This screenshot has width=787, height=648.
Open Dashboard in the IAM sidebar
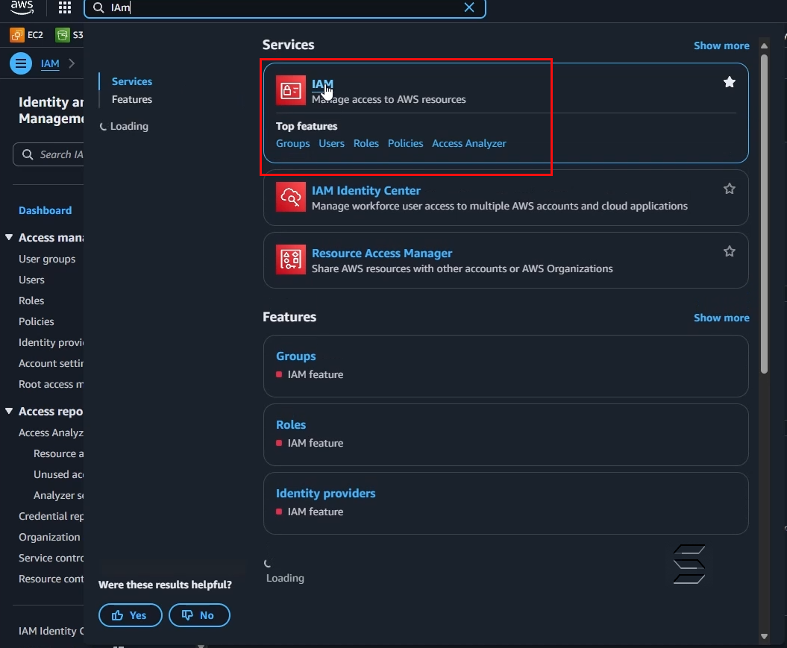point(45,210)
